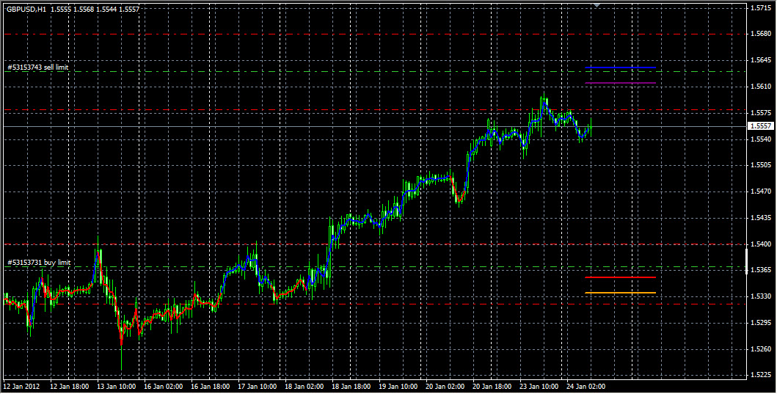Click the 20 Jan 18:00 time axis label
Image resolution: width=777 pixels, height=394 pixels.
492,386
